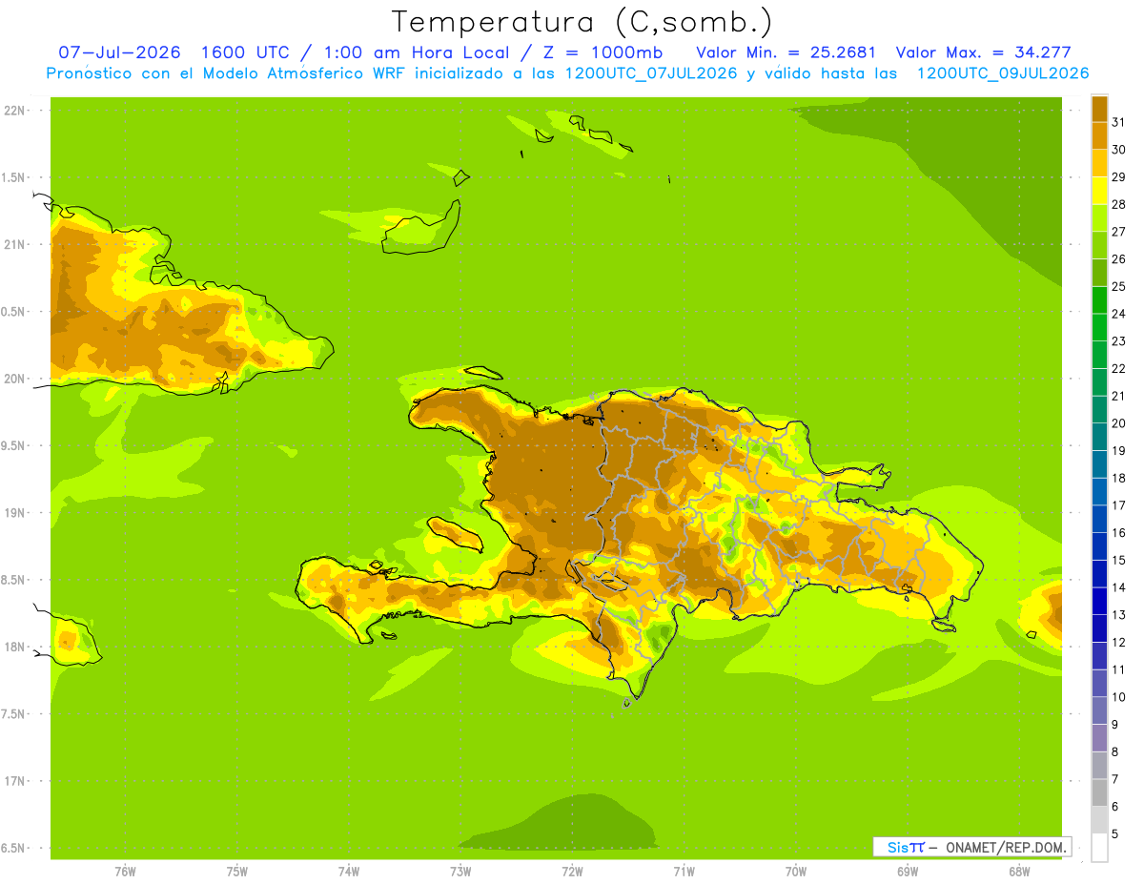The height and width of the screenshot is (884, 1144).
Task: Click the "28" colorbar tick label
Action: [1118, 204]
